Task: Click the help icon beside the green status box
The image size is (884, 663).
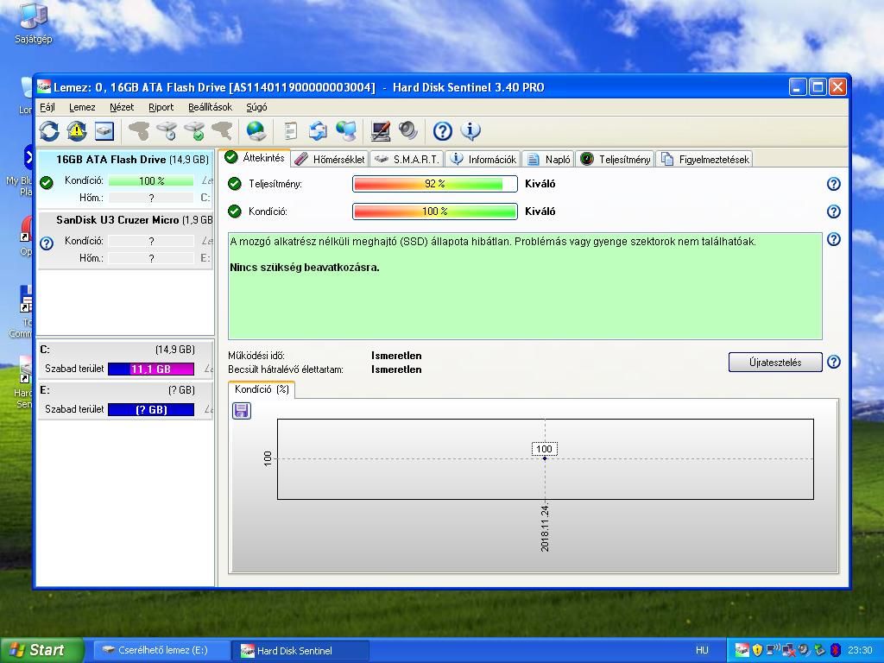Action: [834, 239]
